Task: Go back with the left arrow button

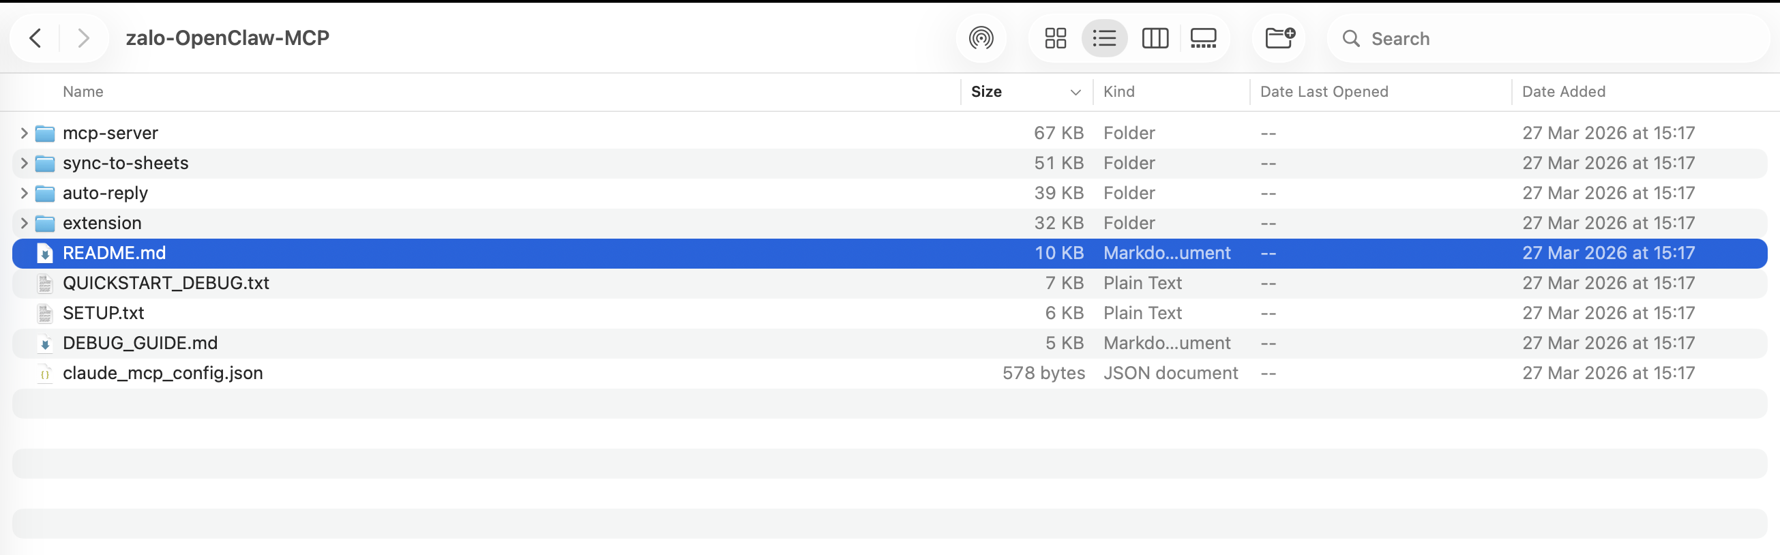Action: coord(35,38)
